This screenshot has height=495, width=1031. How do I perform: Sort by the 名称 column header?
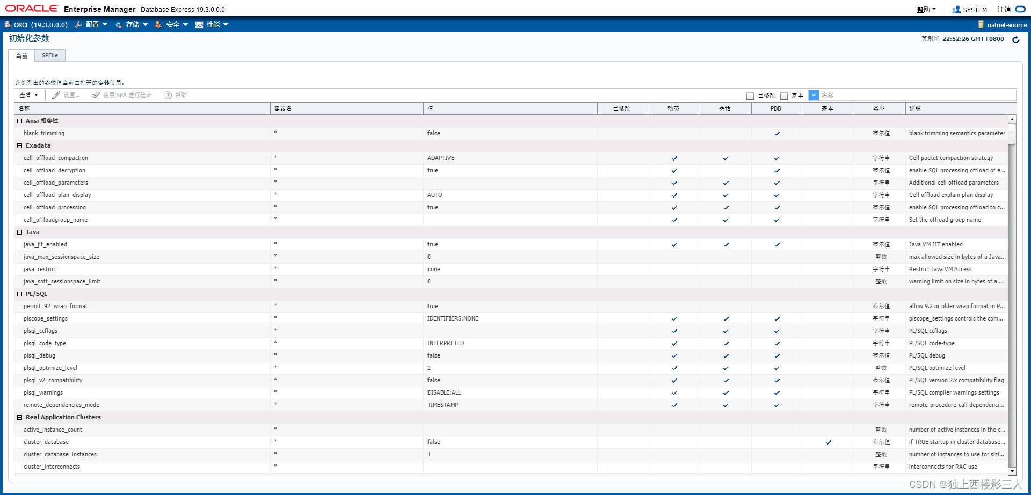click(142, 108)
